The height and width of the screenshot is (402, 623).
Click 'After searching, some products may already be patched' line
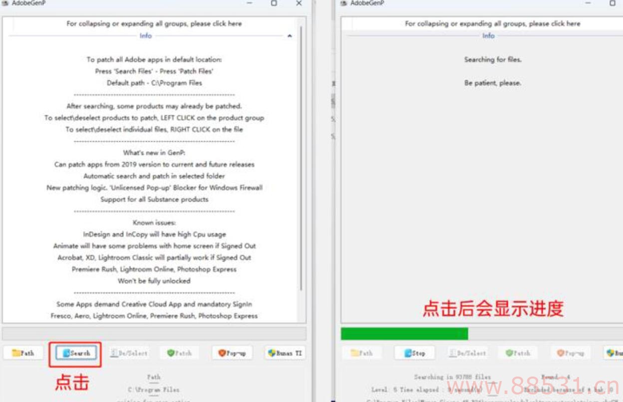tap(154, 106)
